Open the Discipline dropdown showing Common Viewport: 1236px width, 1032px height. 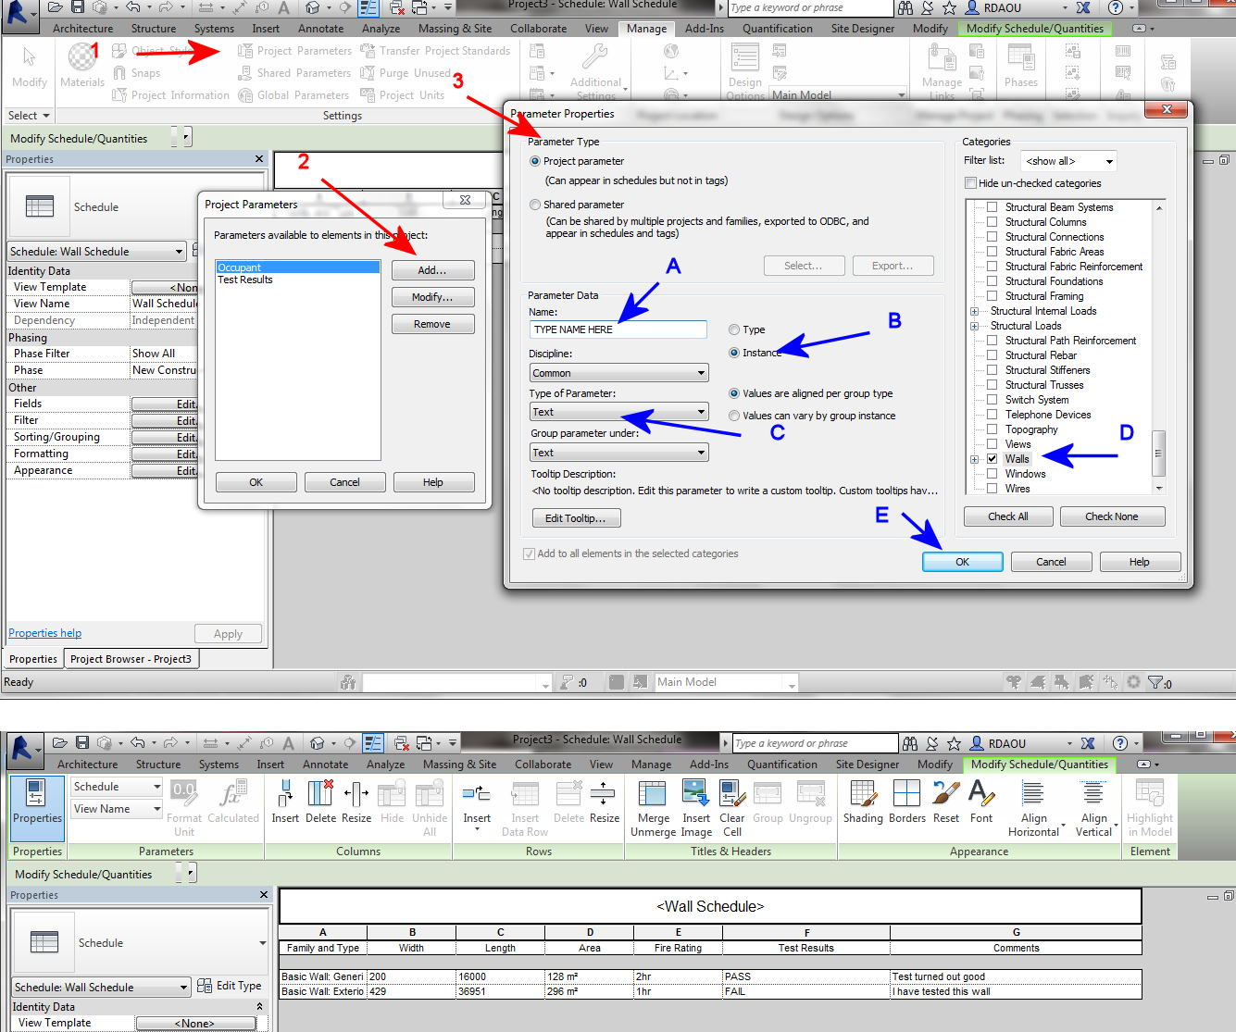pyautogui.click(x=618, y=372)
